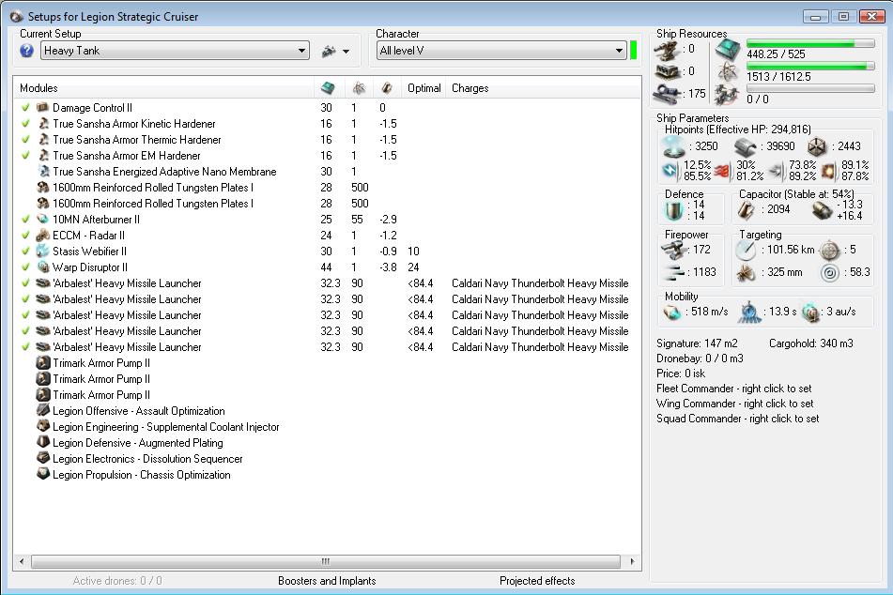Click the Price: 0 isk text
This screenshot has width=893, height=595.
(x=681, y=374)
